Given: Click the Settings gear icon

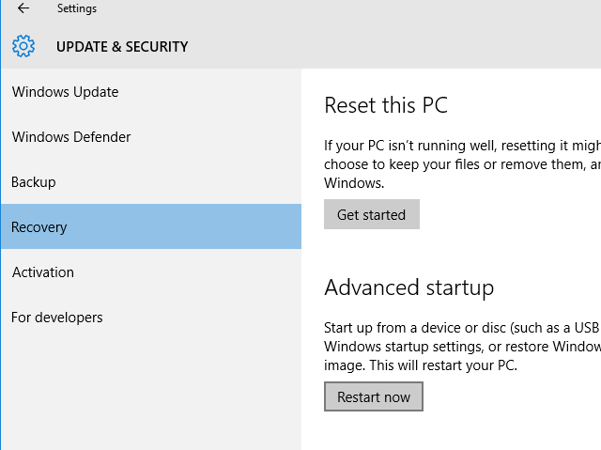Looking at the screenshot, I should pos(23,46).
